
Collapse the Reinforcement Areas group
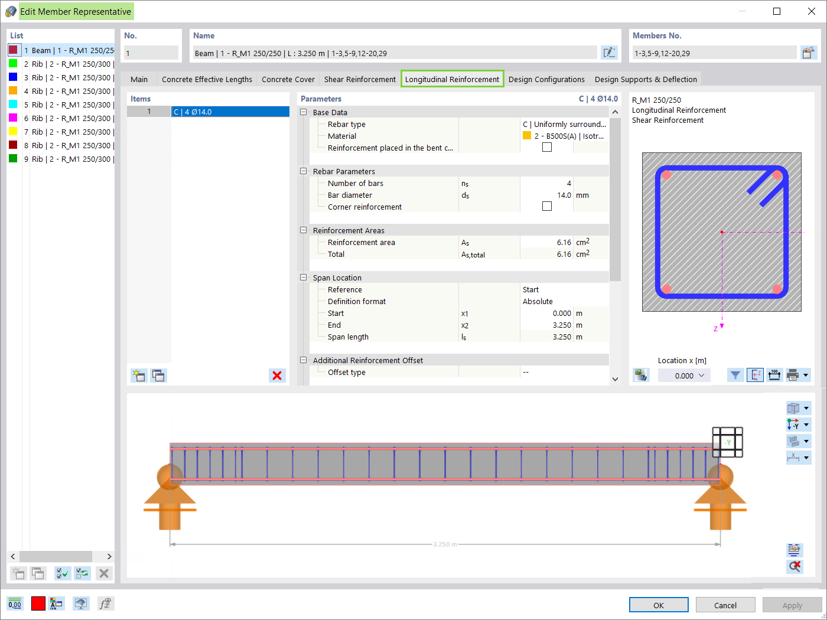click(304, 230)
